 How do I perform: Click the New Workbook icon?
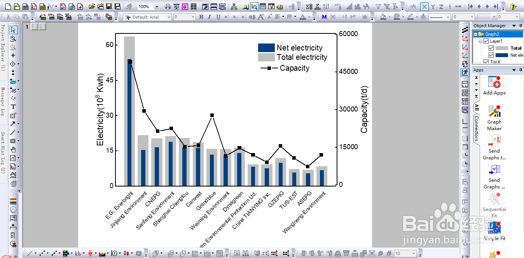click(x=25, y=7)
